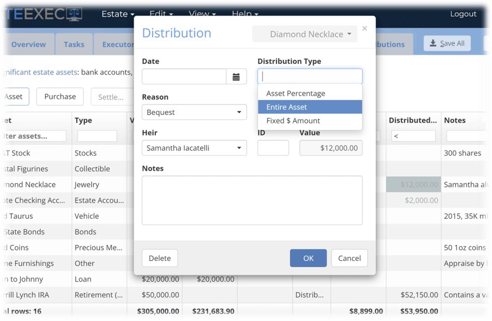
Task: Open the Diamond Necklace asset selector
Action: pyautogui.click(x=305, y=33)
